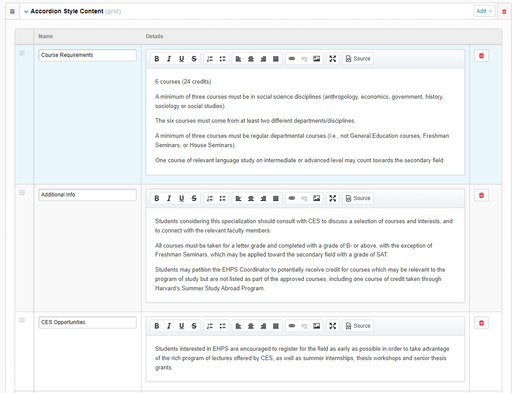Image resolution: width=512 pixels, height=393 pixels.
Task: Center align text in Course Requirements editor
Action: point(251,59)
